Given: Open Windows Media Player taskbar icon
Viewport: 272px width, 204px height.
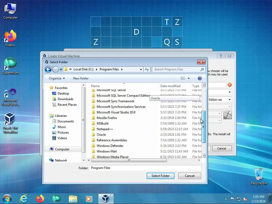Looking at the screenshot, I should tap(89, 199).
